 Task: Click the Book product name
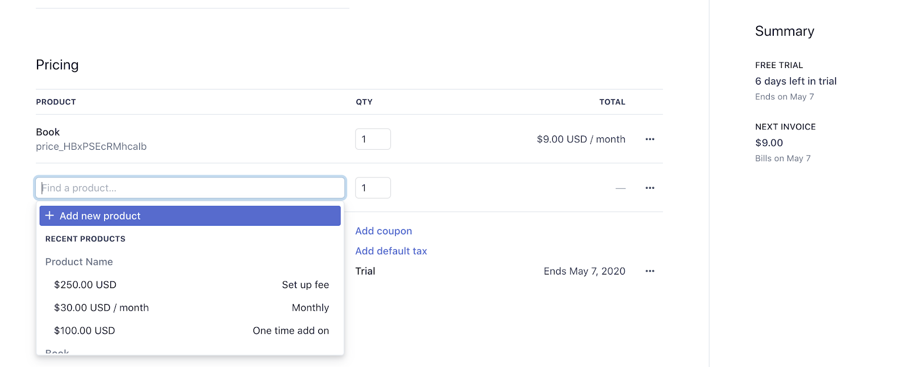tap(48, 132)
